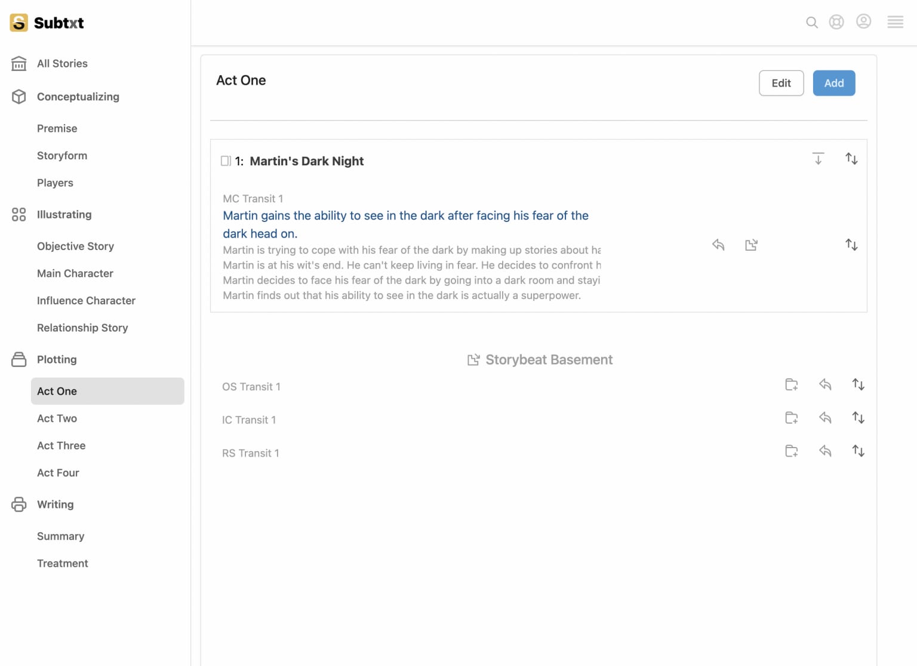This screenshot has height=666, width=917.
Task: Open the Players page
Action: (x=55, y=183)
